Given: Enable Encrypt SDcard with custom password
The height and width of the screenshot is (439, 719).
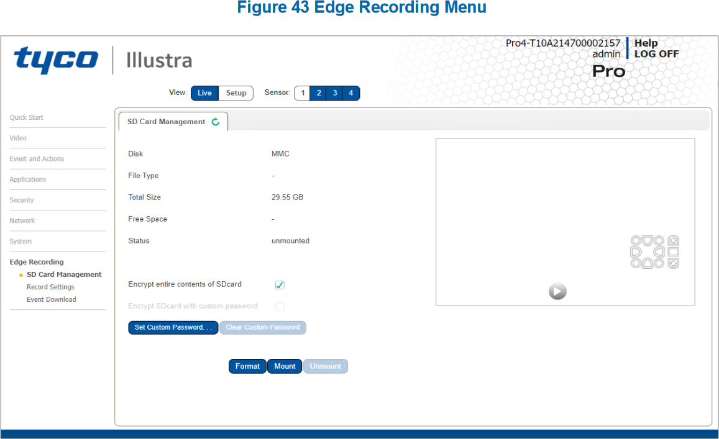Looking at the screenshot, I should click(279, 305).
